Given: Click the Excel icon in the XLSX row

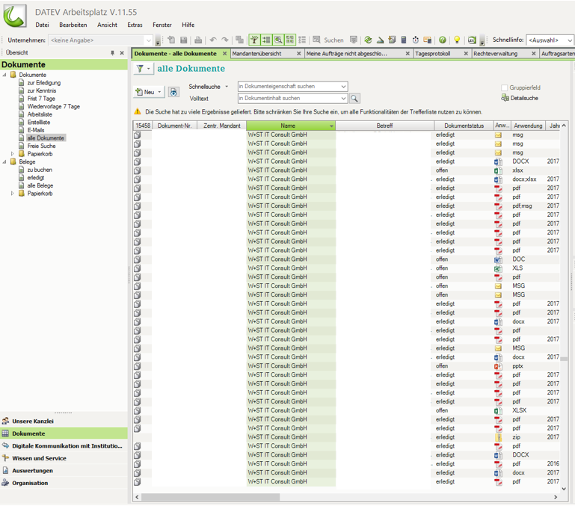Looking at the screenshot, I should click(x=498, y=410).
